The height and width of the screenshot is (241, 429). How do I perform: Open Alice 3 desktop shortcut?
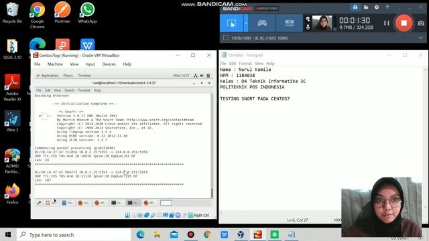(x=12, y=122)
